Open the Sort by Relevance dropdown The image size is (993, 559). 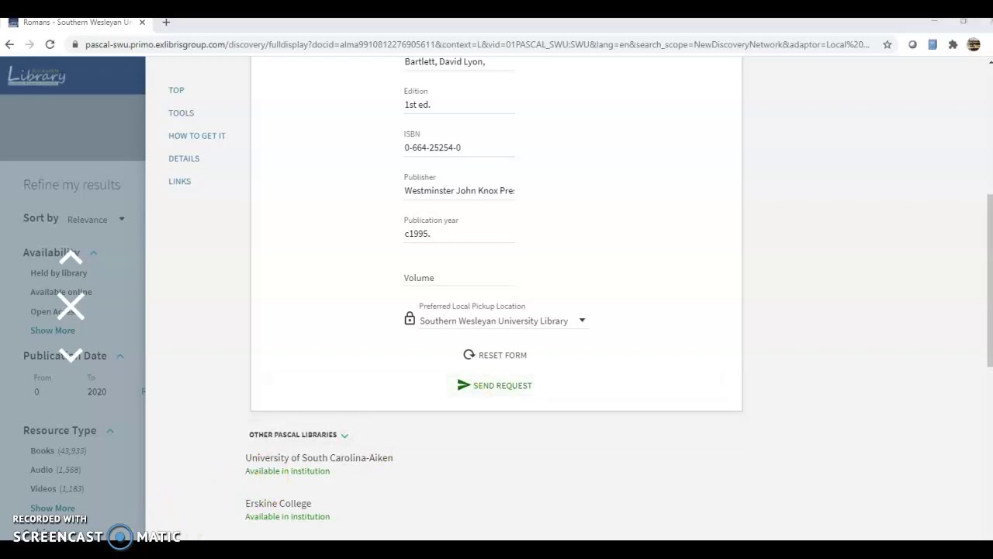click(96, 220)
